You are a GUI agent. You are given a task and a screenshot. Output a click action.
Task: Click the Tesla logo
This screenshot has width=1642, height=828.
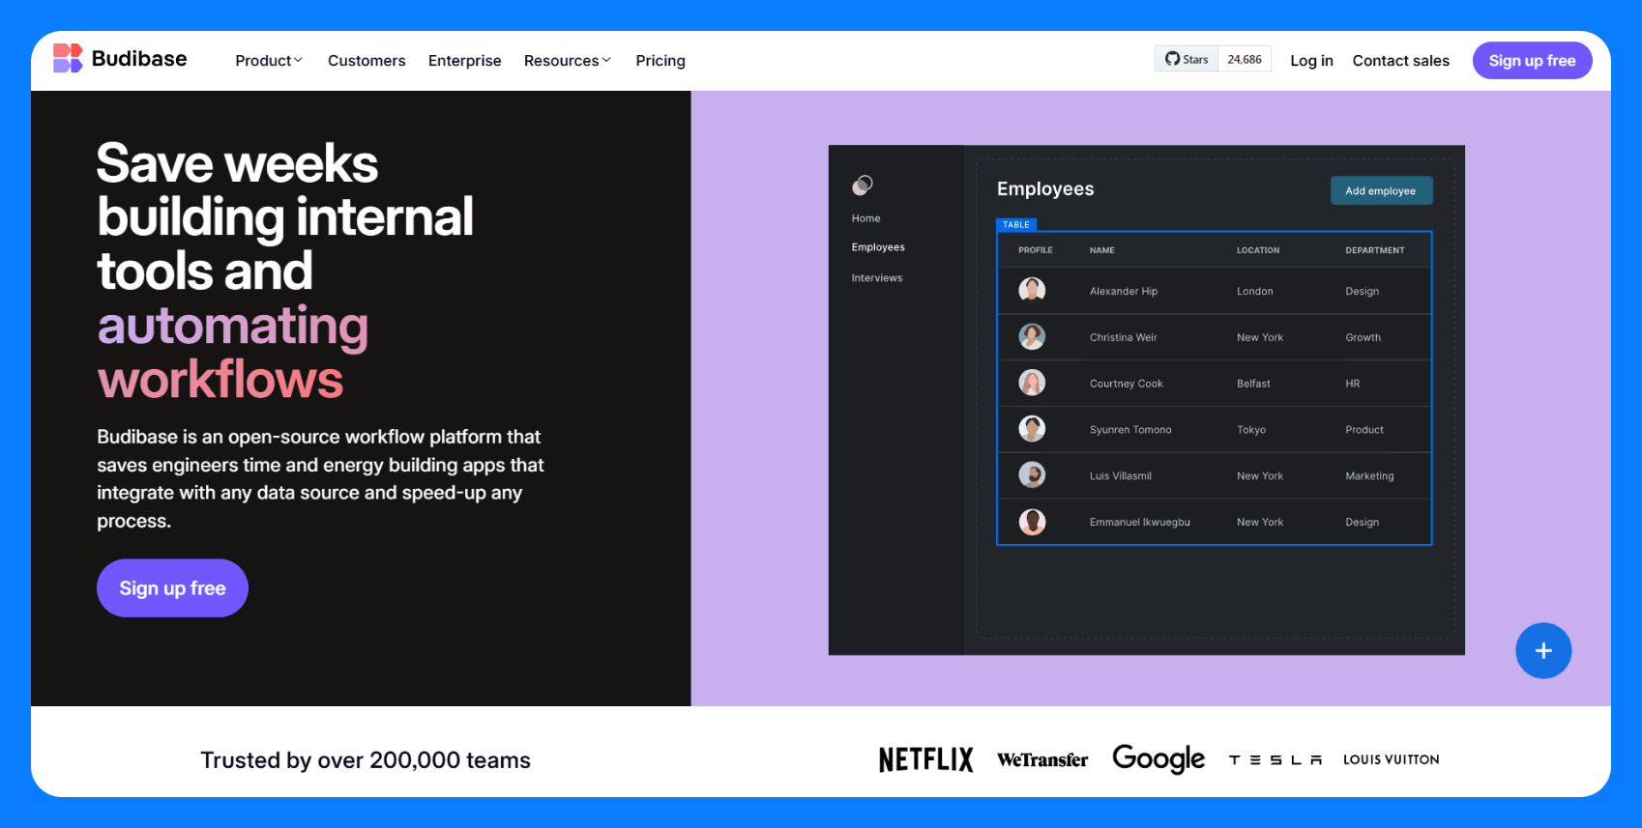[x=1275, y=760]
